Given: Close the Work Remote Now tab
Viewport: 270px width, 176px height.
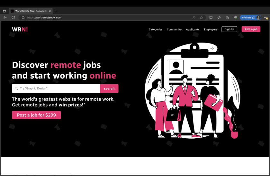Looking at the screenshot, I should click(50, 11).
